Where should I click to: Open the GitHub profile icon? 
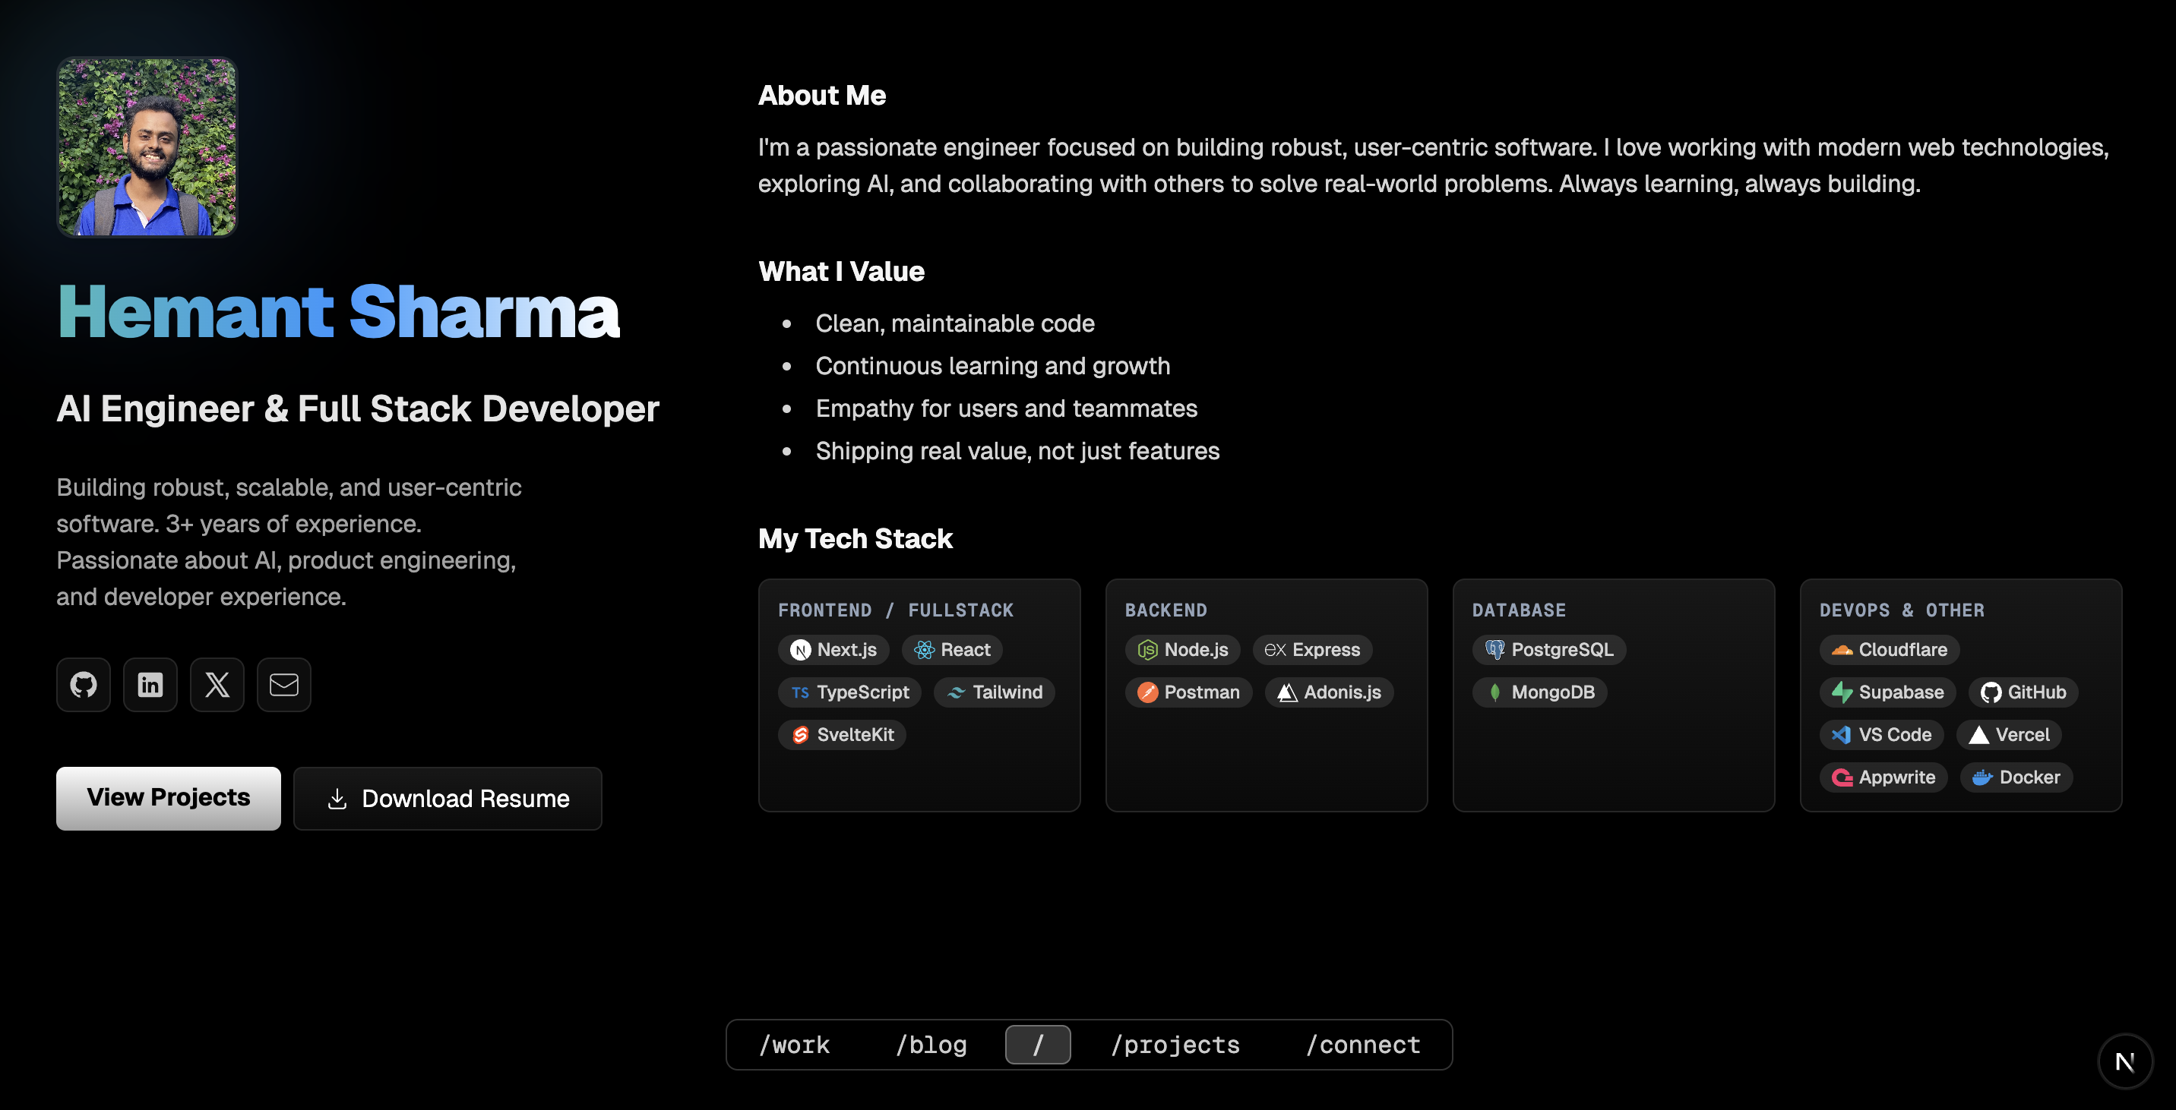pos(83,685)
